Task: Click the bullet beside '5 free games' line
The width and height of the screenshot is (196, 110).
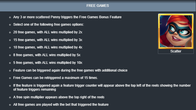Action: click(x=10, y=63)
